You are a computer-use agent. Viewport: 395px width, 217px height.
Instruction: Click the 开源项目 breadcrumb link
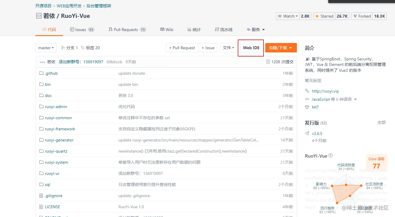pyautogui.click(x=43, y=6)
